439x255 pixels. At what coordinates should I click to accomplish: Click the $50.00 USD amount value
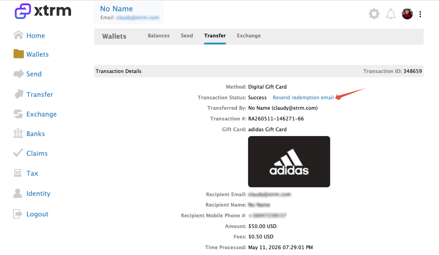click(x=262, y=226)
